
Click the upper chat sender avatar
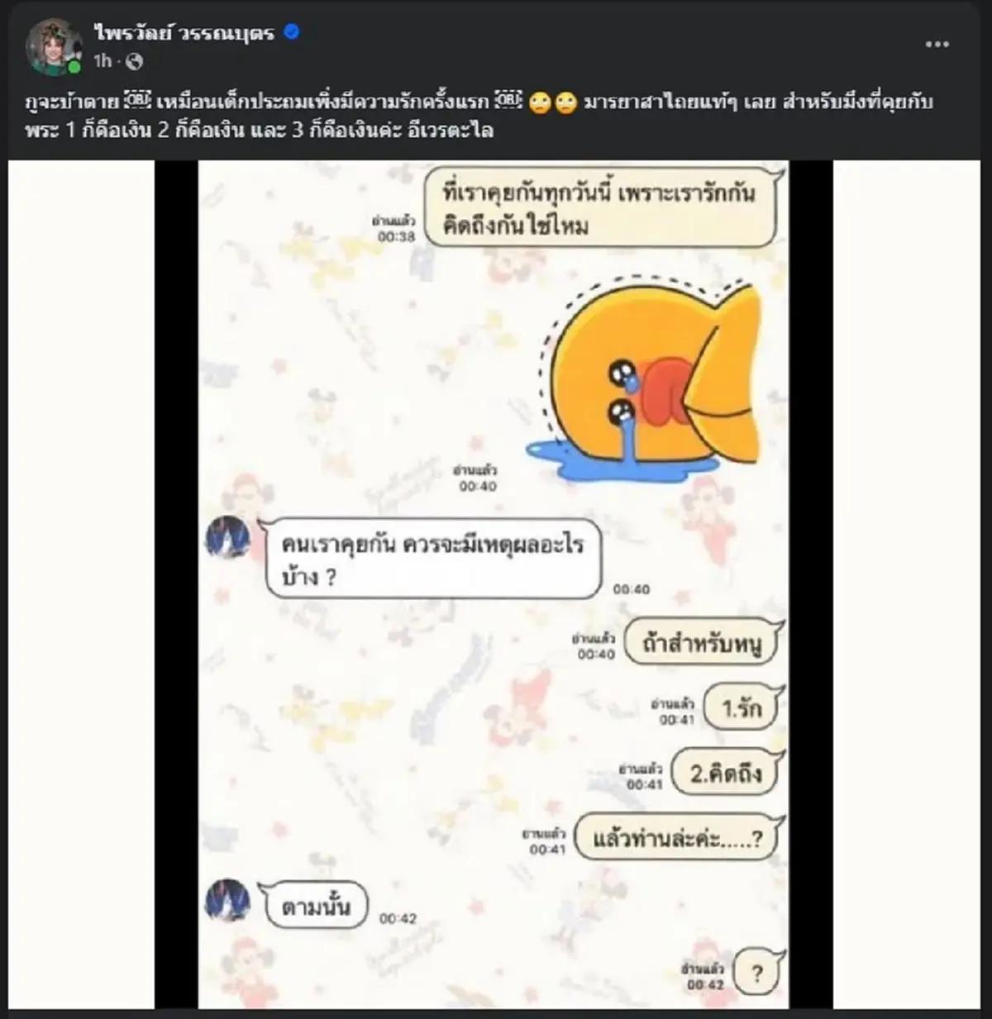coord(227,538)
